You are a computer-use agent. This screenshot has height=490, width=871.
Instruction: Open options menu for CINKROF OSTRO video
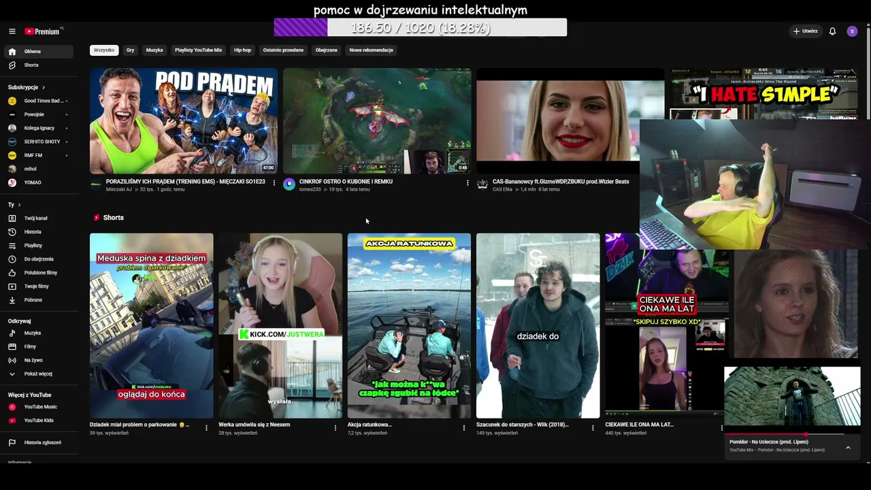click(x=467, y=183)
